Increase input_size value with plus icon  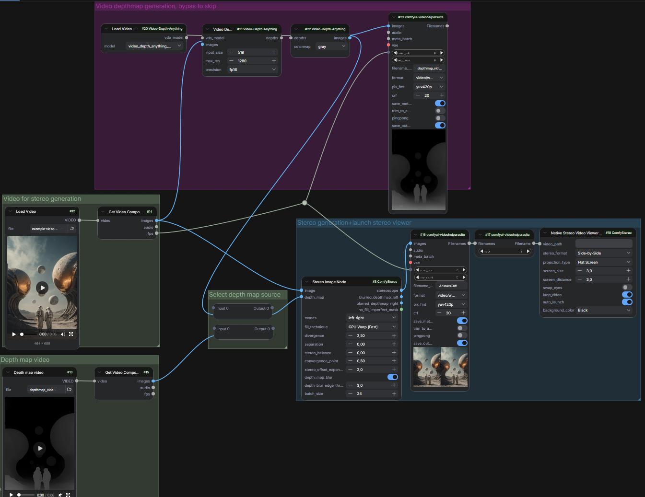274,52
